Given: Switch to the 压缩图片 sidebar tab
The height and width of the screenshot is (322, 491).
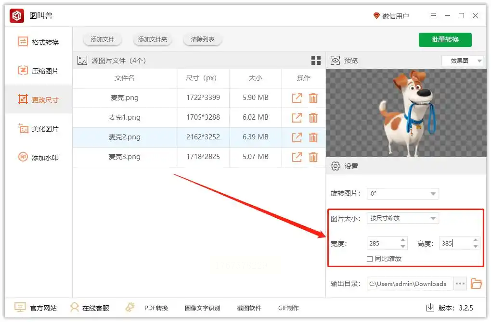Looking at the screenshot, I should coord(39,71).
